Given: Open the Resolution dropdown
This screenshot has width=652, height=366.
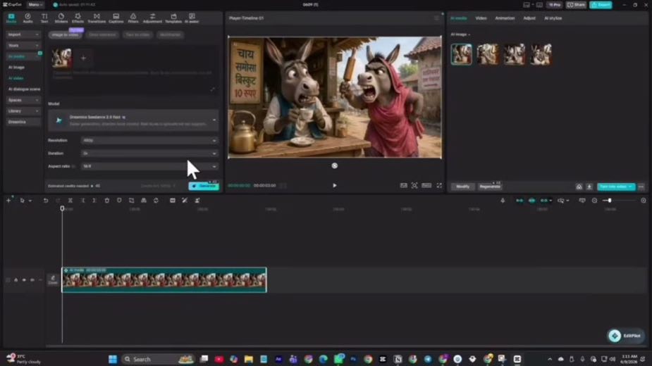Looking at the screenshot, I should point(149,141).
